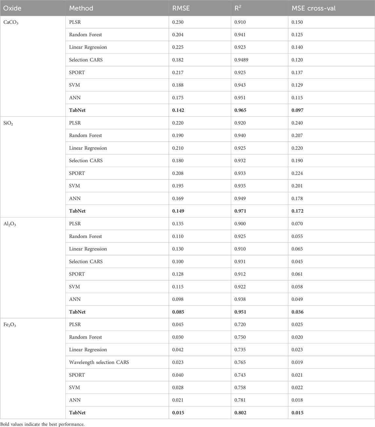The width and height of the screenshot is (375, 427).
Task: Click the Oxide column header
Action: [x=12, y=8]
